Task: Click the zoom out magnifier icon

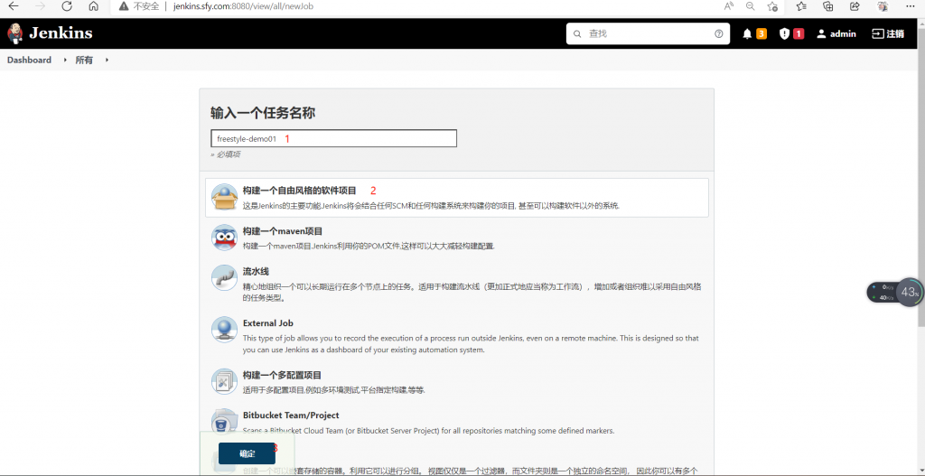Action: pyautogui.click(x=751, y=6)
